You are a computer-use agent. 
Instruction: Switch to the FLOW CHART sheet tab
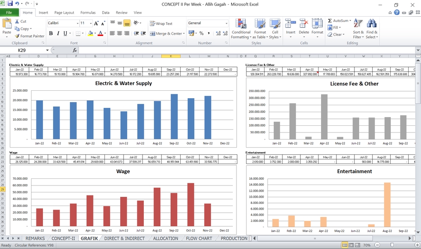click(199, 238)
